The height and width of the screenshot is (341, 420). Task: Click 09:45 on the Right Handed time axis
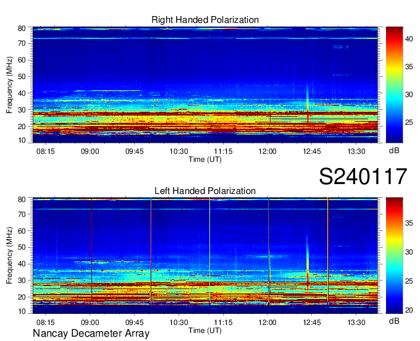coord(135,151)
